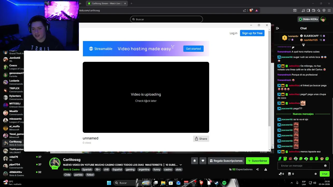Viewport: 333px width, 187px height.
Task: Show hidden system tray icons chevron
Action: click(292, 183)
